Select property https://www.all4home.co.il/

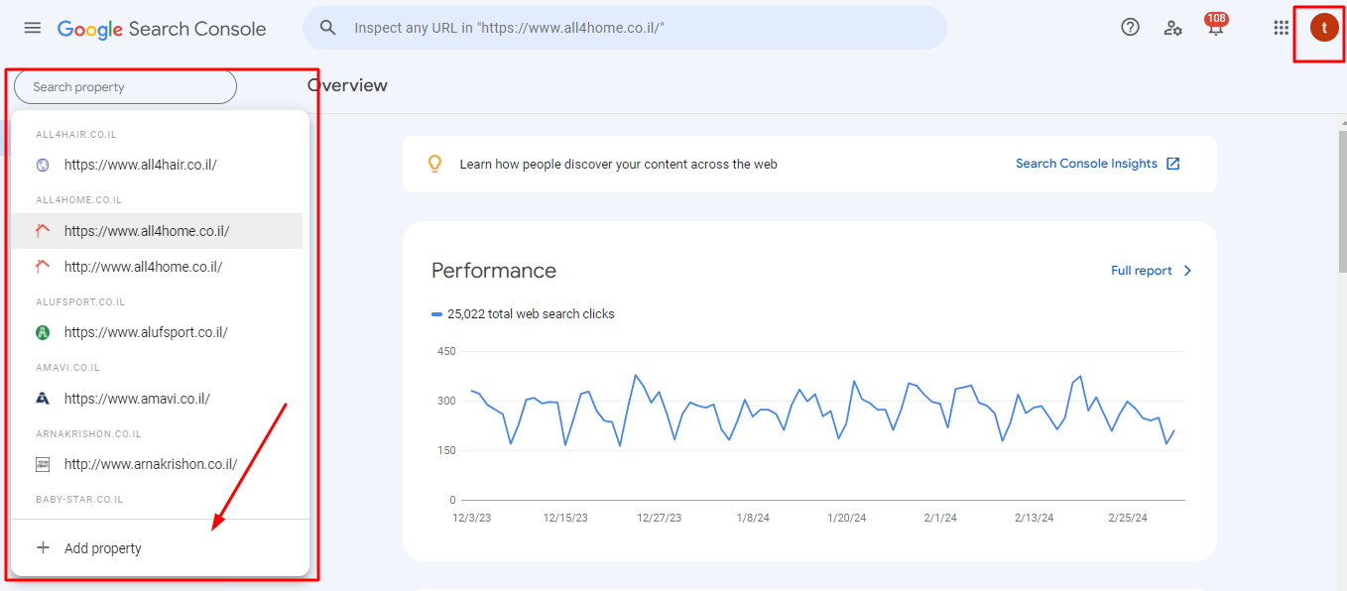(157, 231)
